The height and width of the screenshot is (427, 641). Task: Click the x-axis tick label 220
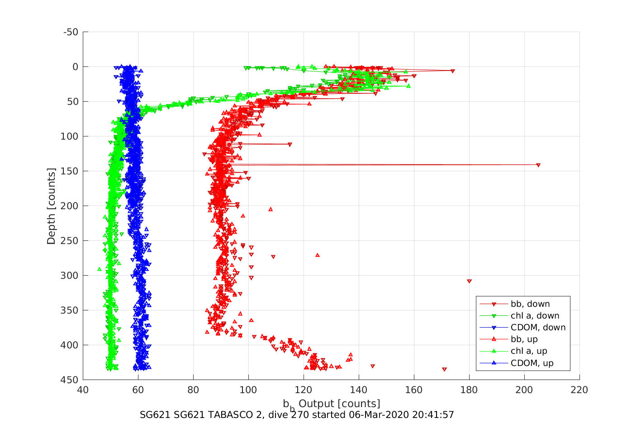[x=579, y=390]
